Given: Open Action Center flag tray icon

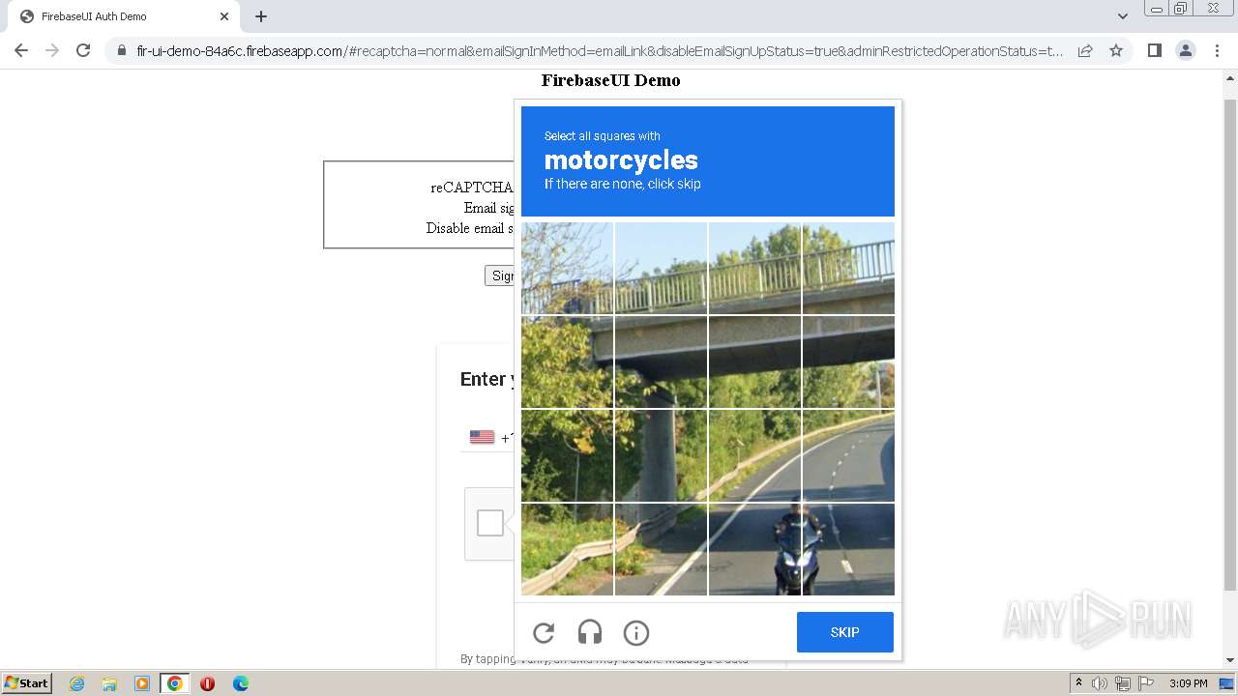Looking at the screenshot, I should tap(1146, 683).
